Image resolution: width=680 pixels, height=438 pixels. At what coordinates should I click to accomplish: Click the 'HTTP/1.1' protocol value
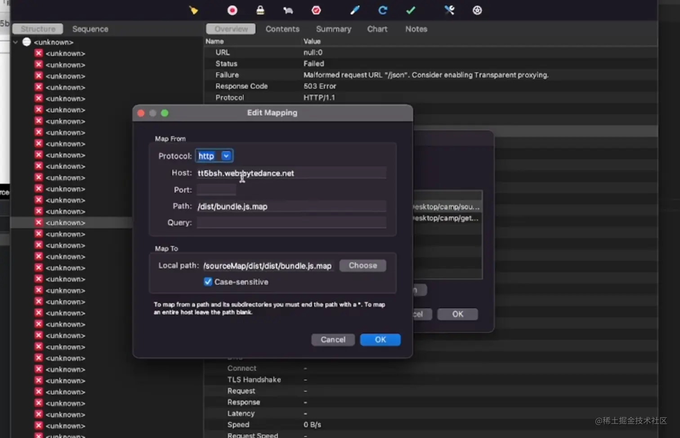319,97
